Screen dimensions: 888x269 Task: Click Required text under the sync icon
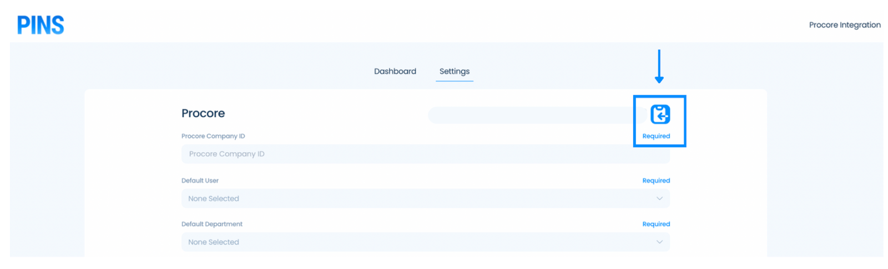coord(656,136)
